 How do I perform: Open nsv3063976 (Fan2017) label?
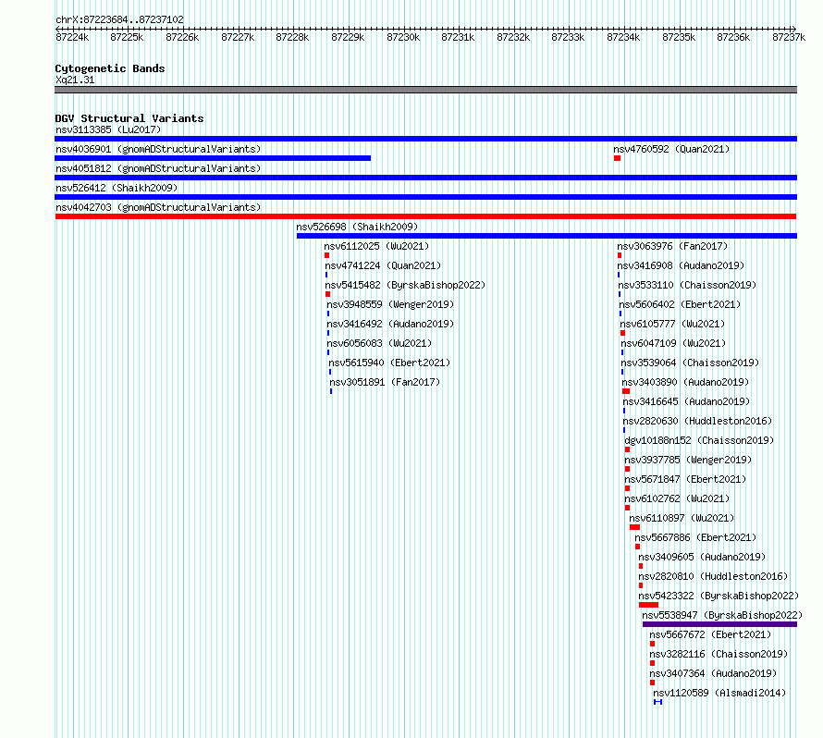[672, 246]
